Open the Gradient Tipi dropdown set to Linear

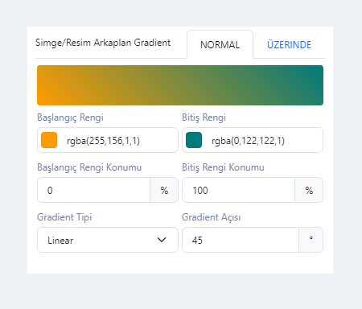[108, 240]
